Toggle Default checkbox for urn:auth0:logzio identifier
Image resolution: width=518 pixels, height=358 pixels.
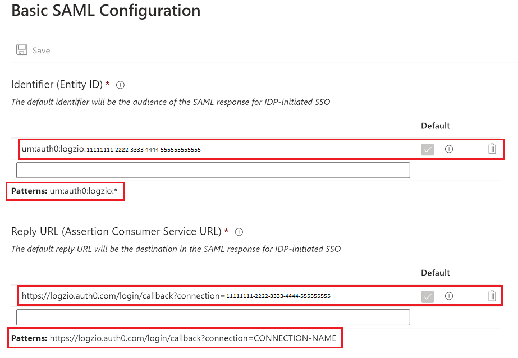click(428, 149)
